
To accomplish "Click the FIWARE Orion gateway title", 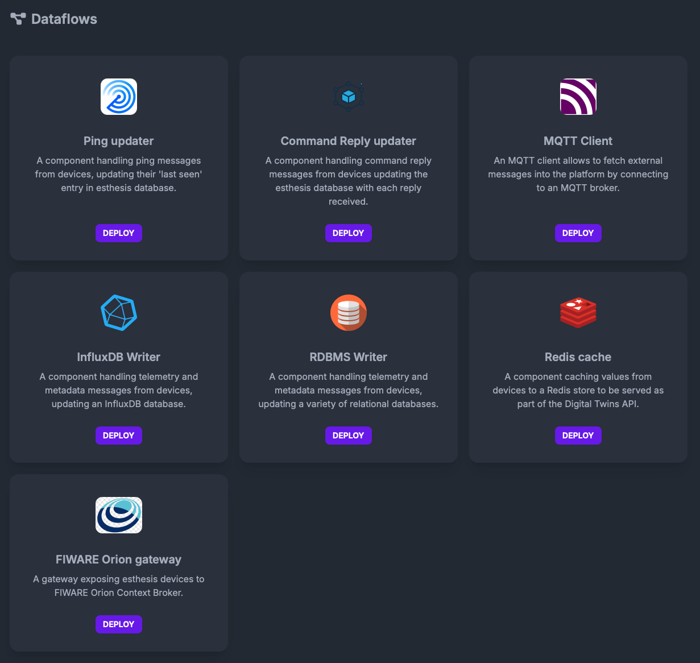I will click(119, 560).
